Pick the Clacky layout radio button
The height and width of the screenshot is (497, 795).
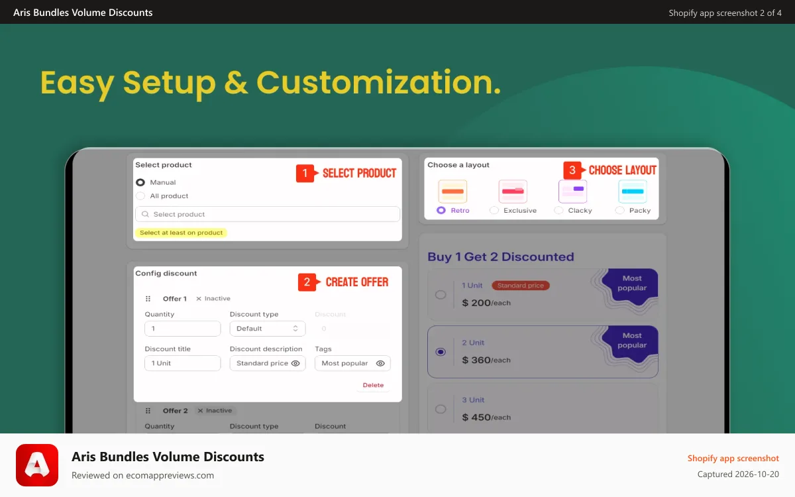click(x=558, y=210)
